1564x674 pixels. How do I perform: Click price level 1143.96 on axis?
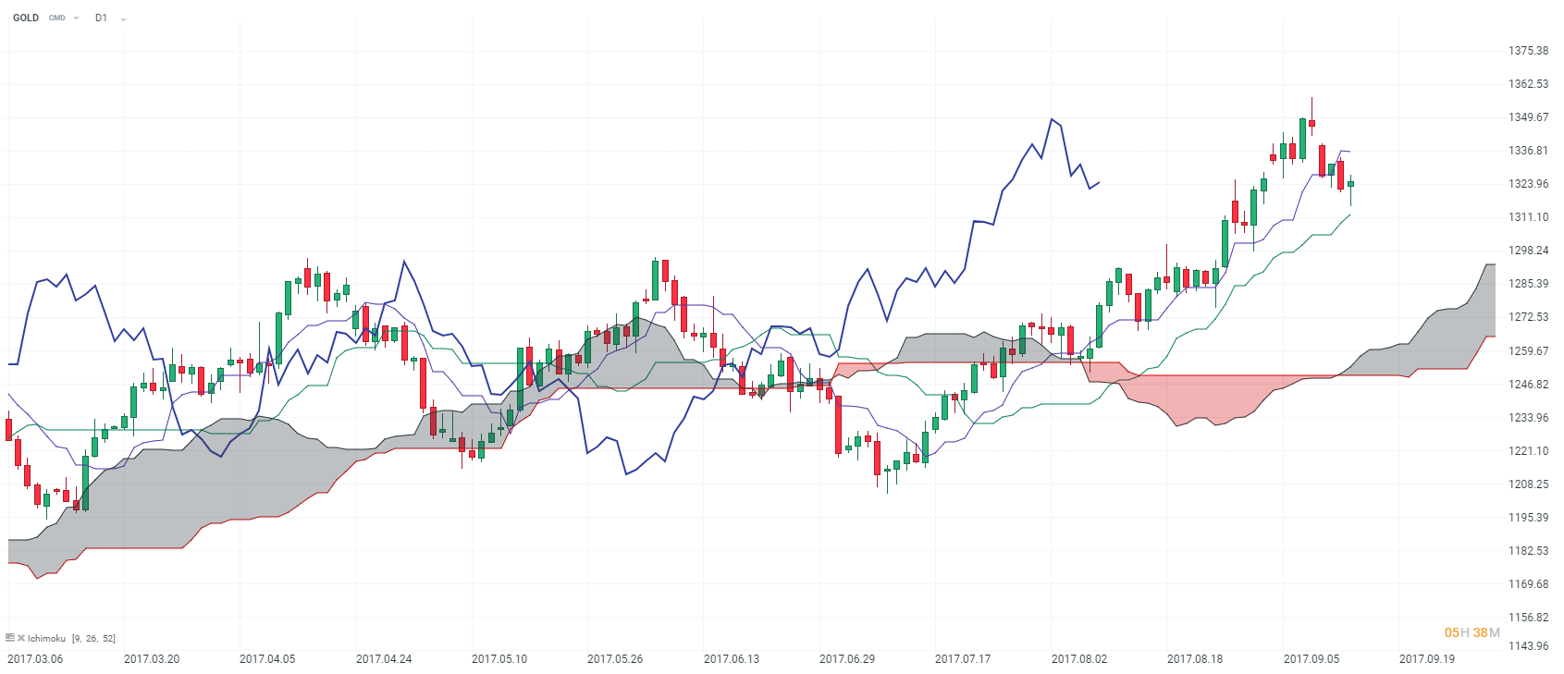point(1528,646)
